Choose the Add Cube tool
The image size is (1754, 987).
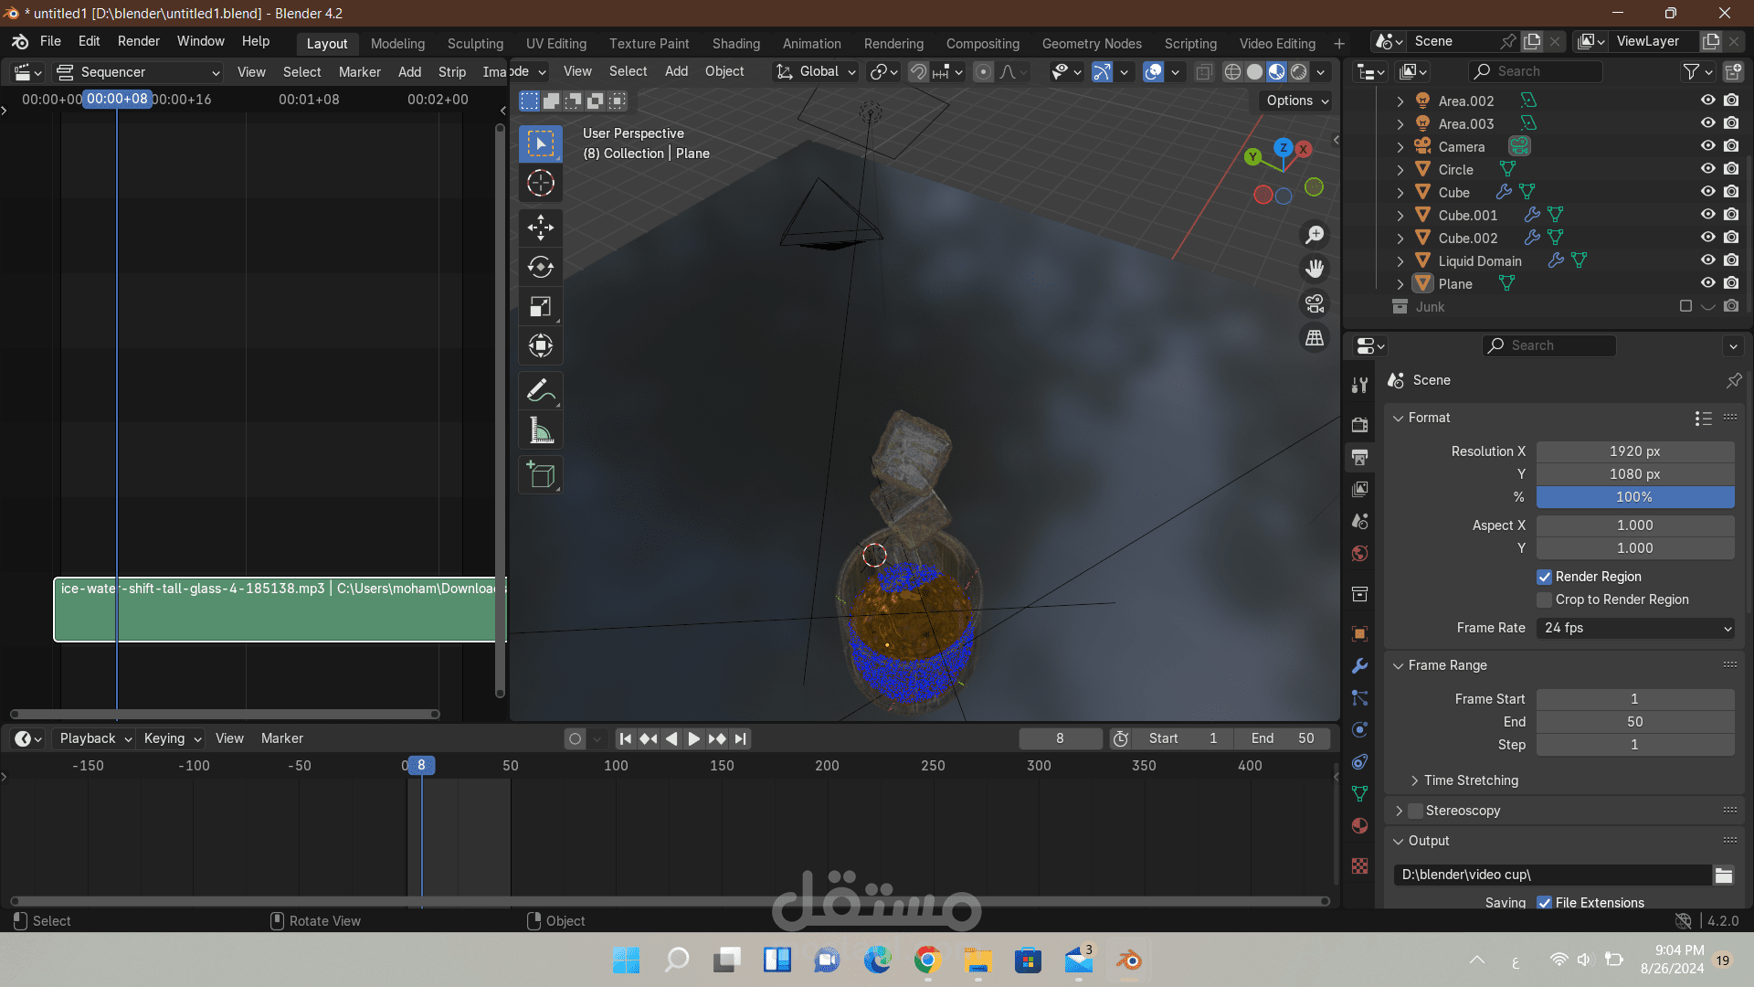(x=541, y=475)
